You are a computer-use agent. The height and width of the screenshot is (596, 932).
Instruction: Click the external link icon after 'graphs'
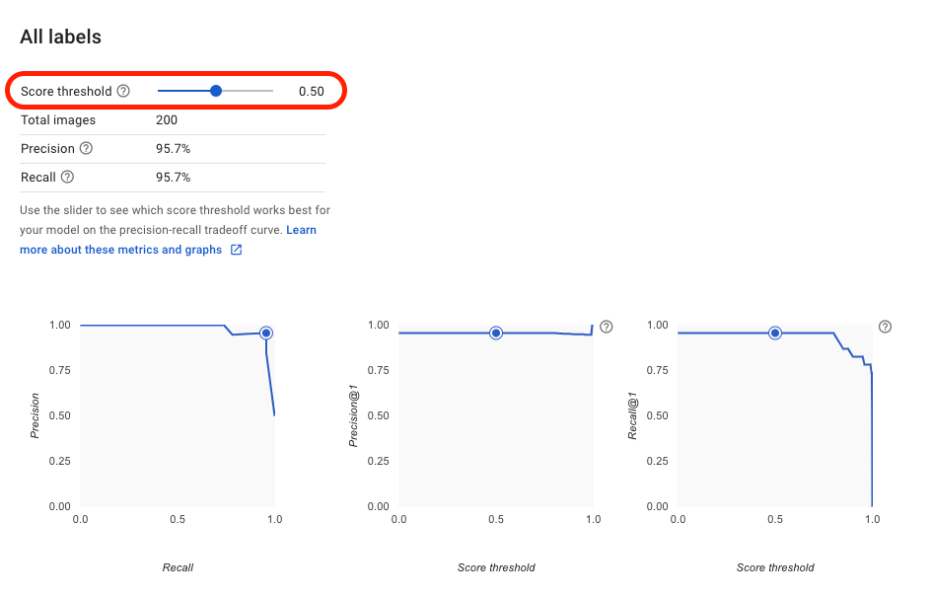[236, 250]
